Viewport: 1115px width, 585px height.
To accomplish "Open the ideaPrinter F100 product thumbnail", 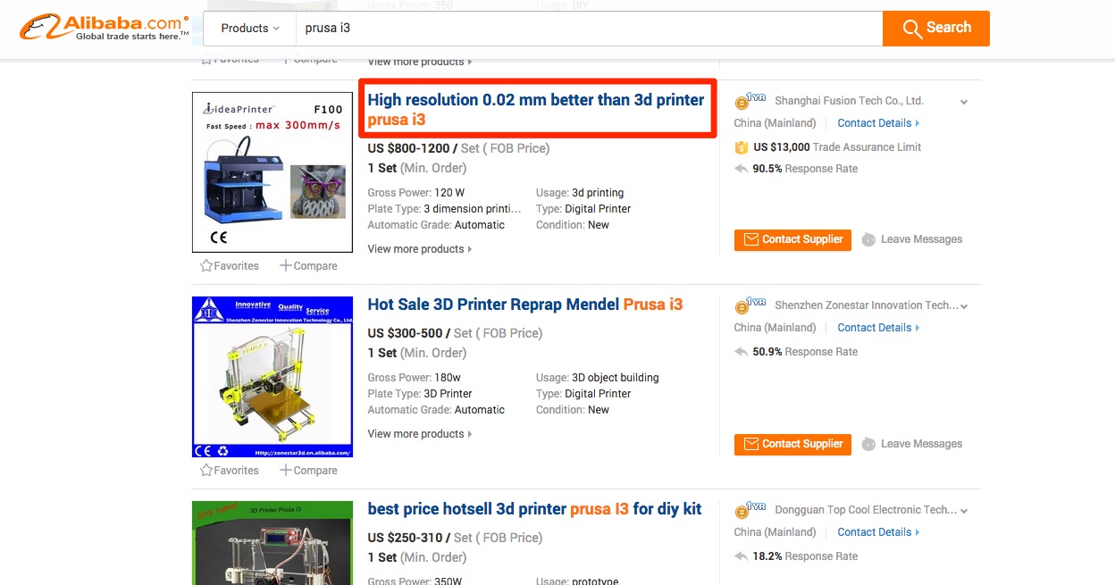I will 272,172.
